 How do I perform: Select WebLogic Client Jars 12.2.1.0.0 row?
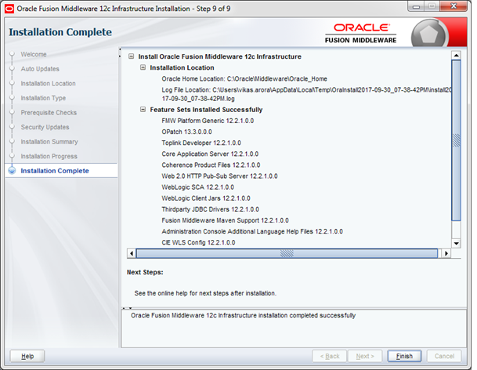tap(206, 198)
